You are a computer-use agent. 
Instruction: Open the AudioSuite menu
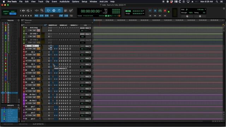coord(64,1)
